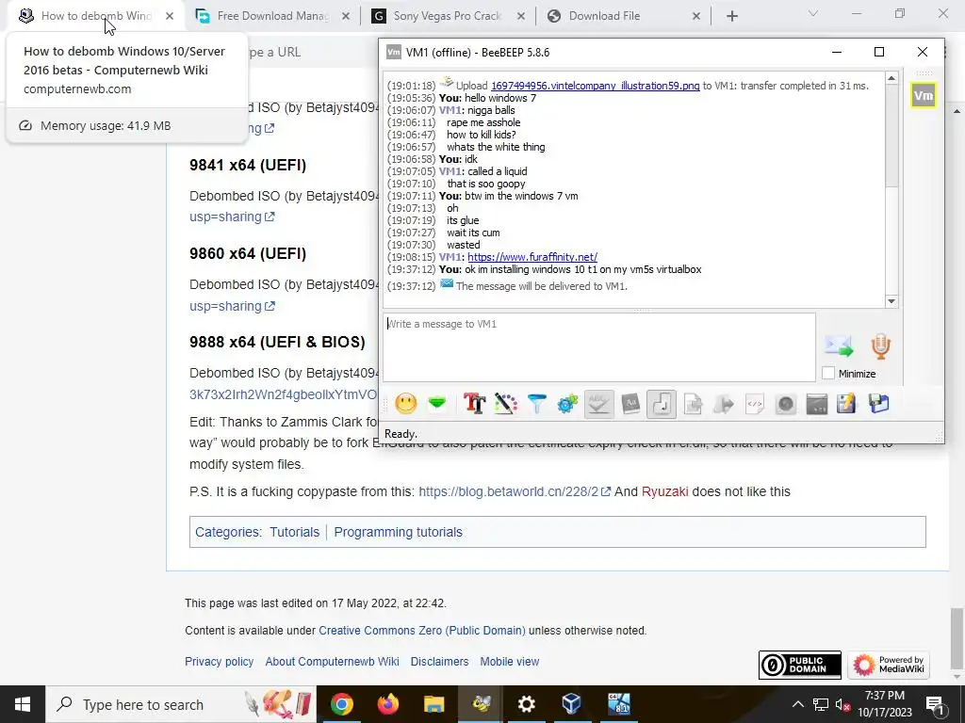Send the message with green arrow button
Screen dimensions: 965x723
coord(840,346)
